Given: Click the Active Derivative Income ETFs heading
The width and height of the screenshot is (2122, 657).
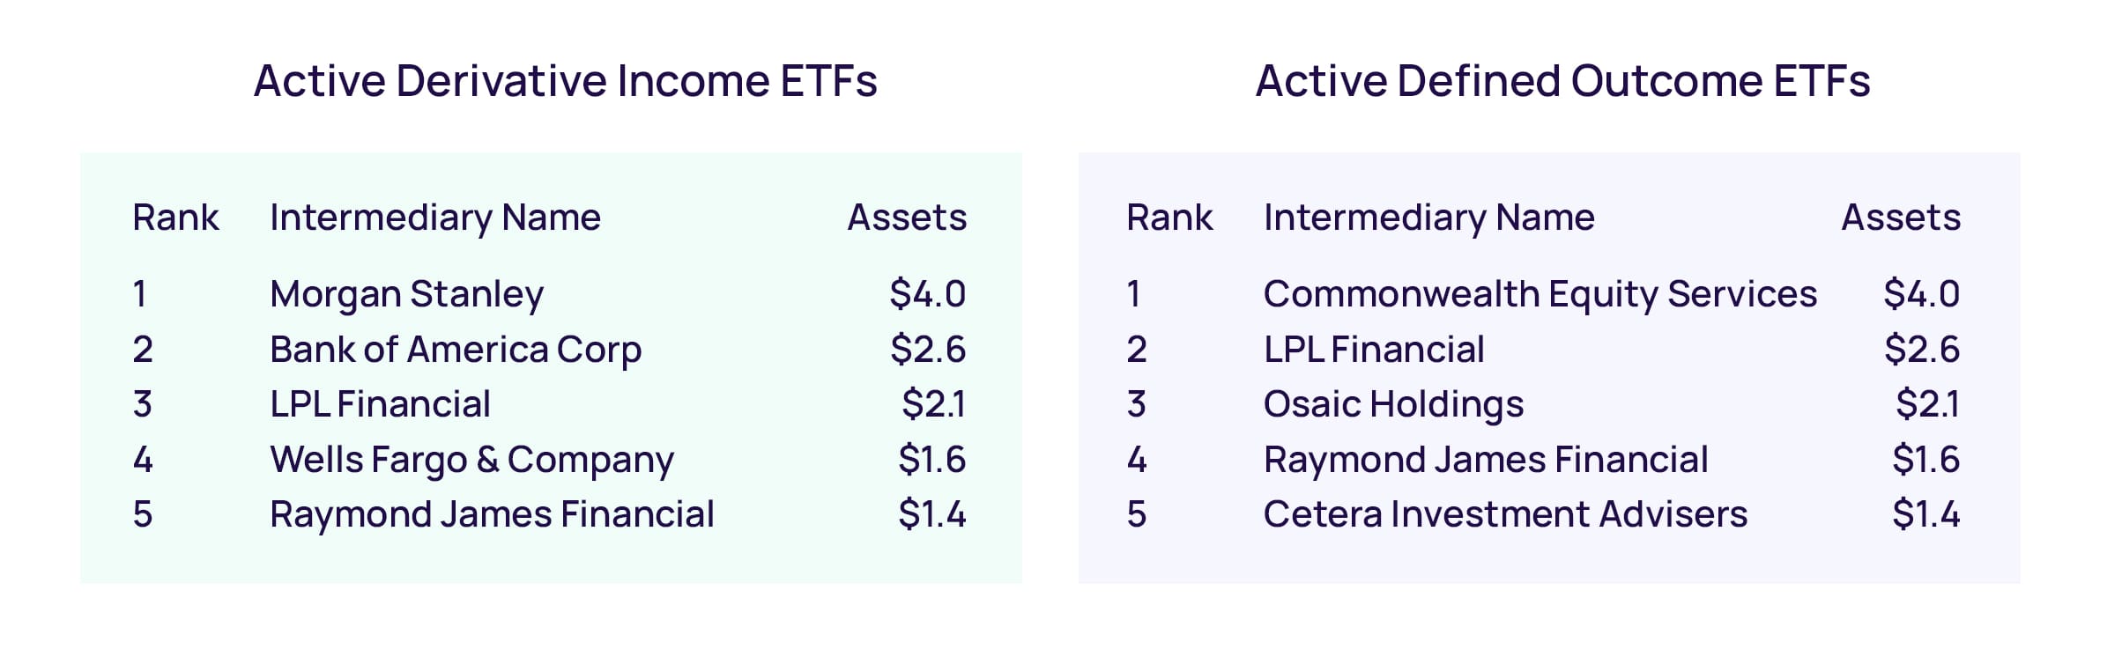Looking at the screenshot, I should [x=565, y=81].
